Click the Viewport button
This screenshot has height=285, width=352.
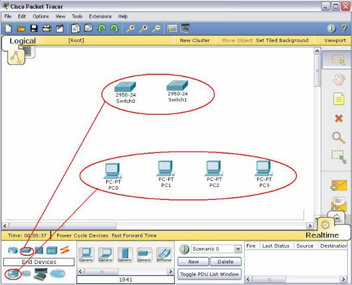(x=335, y=40)
